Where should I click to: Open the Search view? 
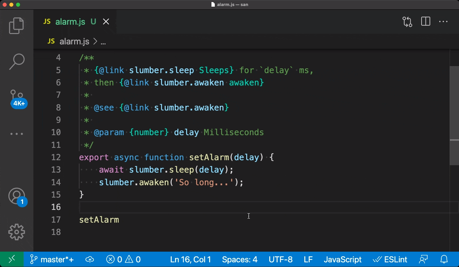(16, 61)
